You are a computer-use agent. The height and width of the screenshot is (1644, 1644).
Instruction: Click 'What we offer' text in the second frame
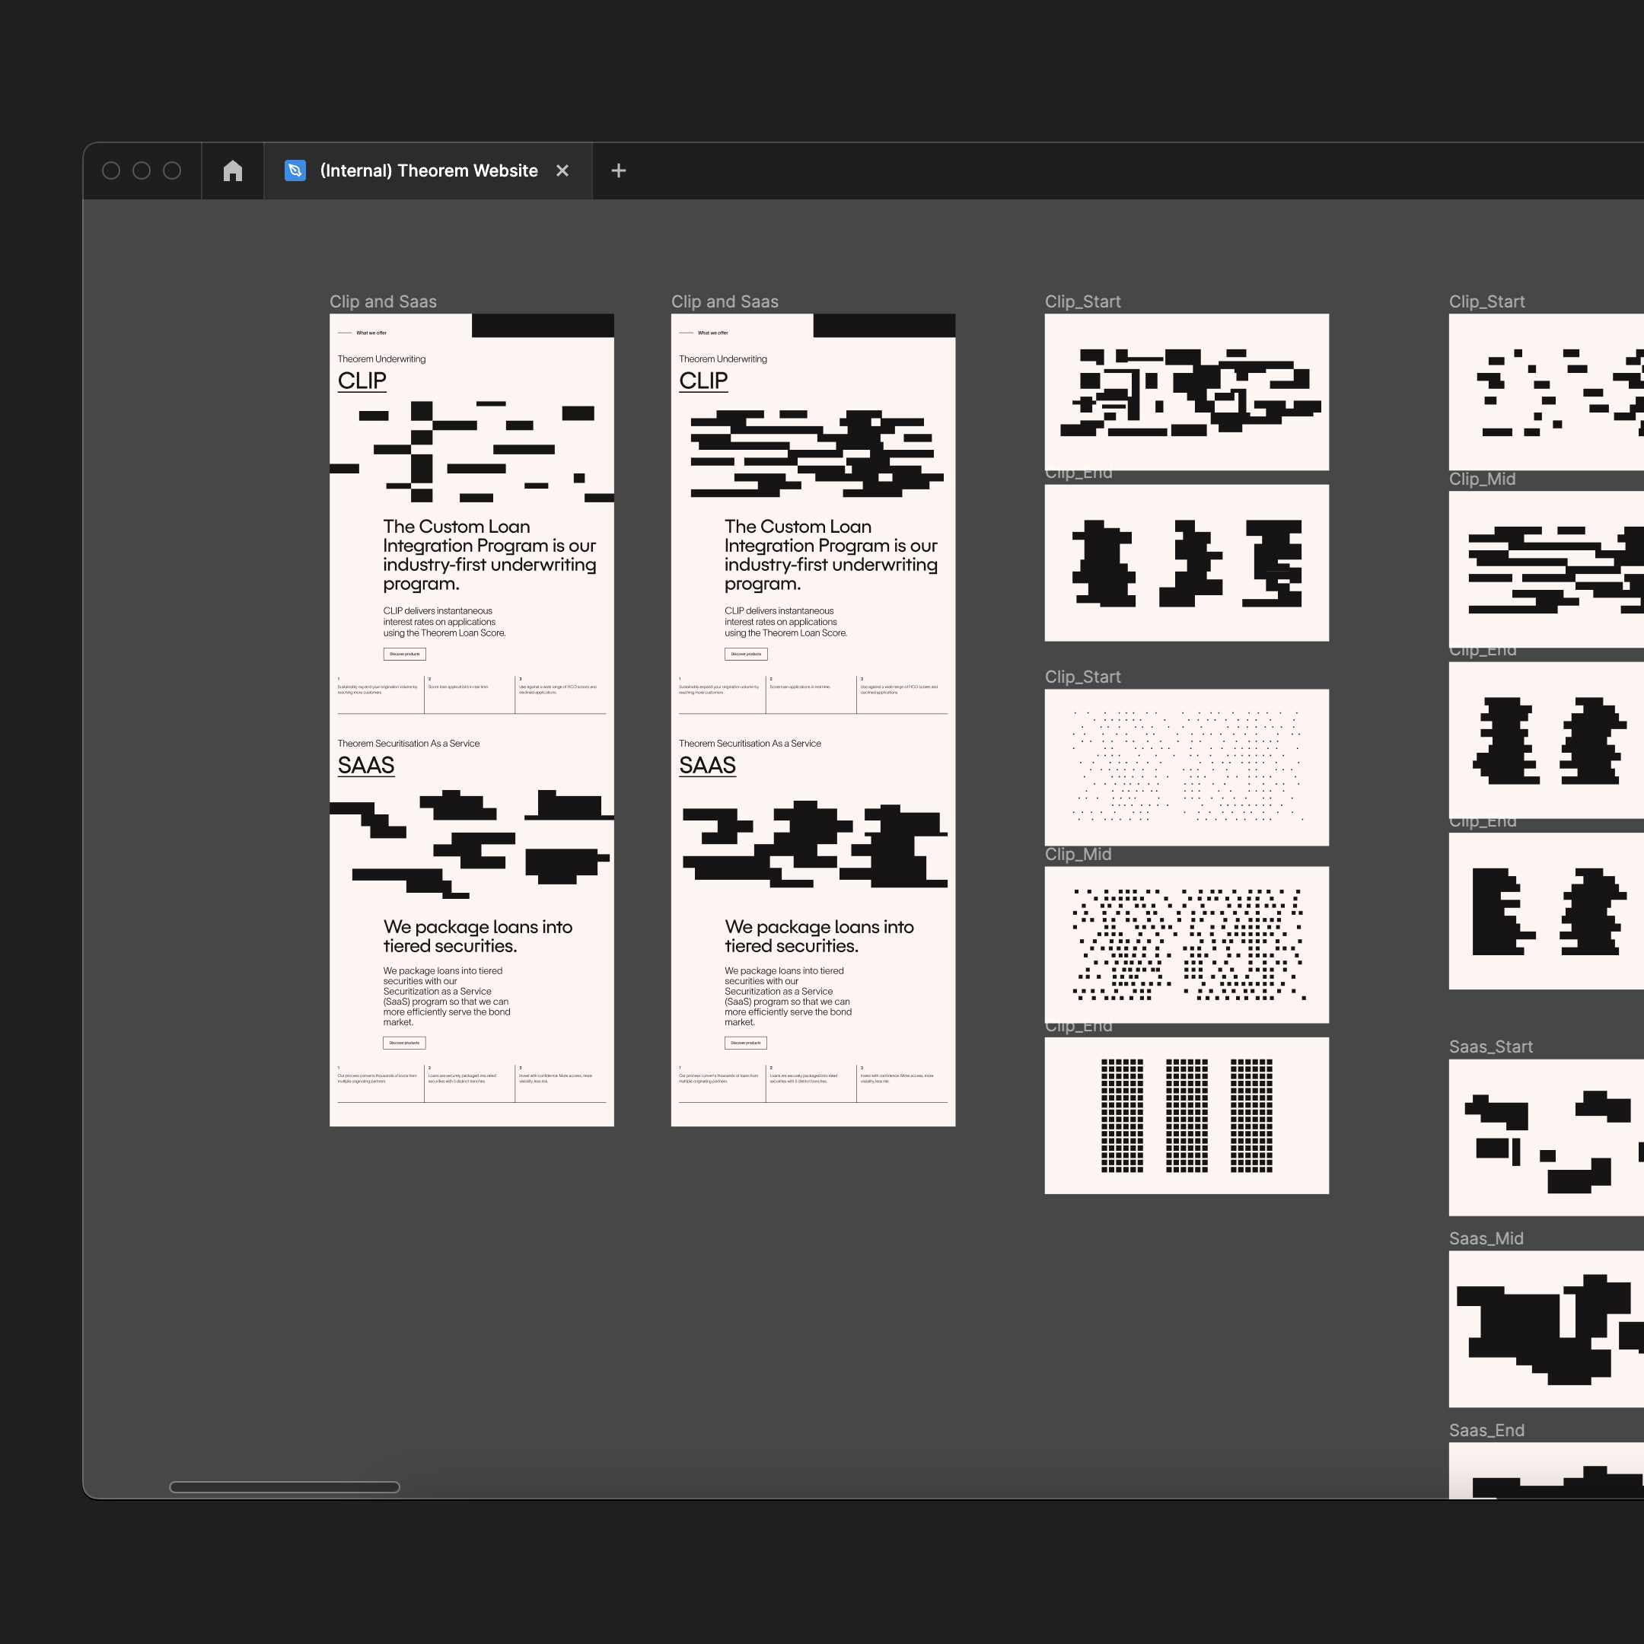(x=712, y=333)
